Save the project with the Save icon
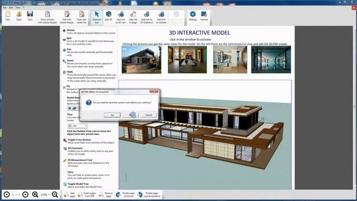357x201 pixels. (x=30, y=16)
